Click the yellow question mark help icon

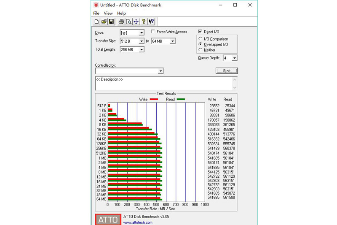click(x=144, y=22)
